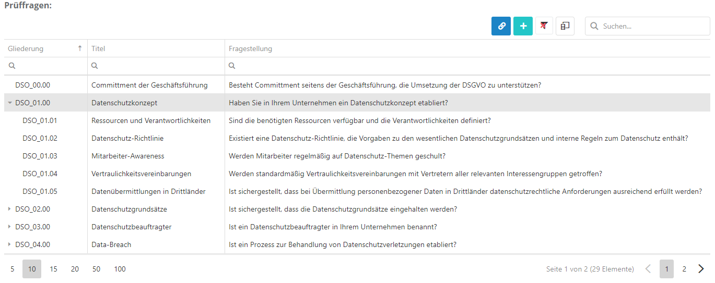Click the search icon in Titel filter
Image resolution: width=715 pixels, height=283 pixels.
click(95, 66)
